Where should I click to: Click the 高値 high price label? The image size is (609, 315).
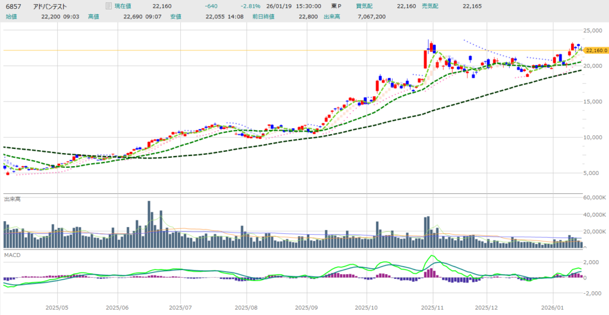pos(93,17)
